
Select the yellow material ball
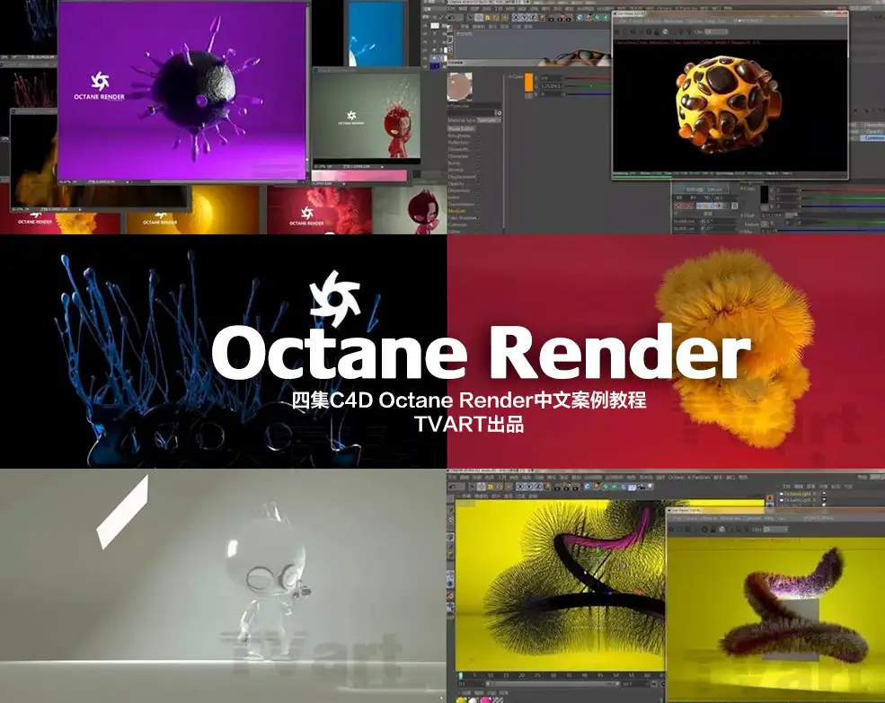(x=462, y=699)
